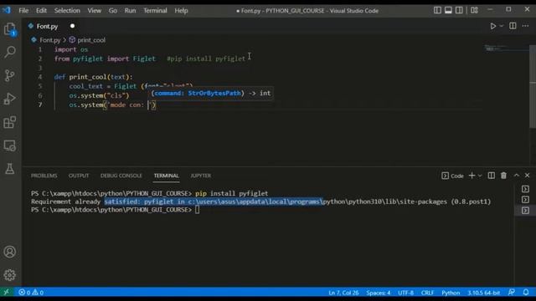Viewport: 536px width, 301px height.
Task: Open Source Control view
Action: [10, 75]
